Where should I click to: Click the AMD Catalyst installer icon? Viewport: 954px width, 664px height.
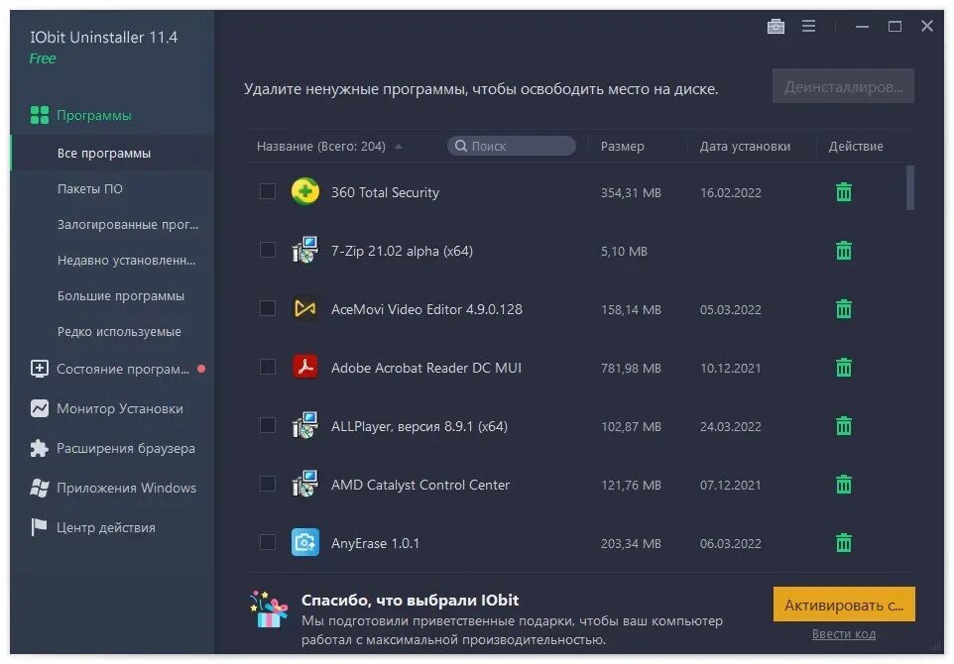tap(305, 484)
